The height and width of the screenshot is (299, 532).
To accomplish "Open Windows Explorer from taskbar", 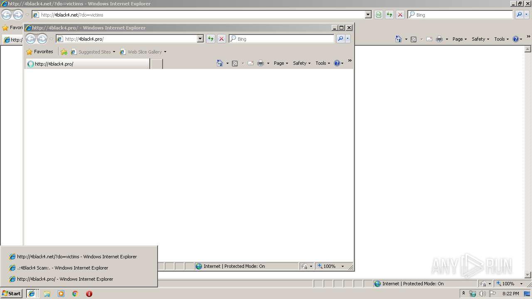I will 47,294.
